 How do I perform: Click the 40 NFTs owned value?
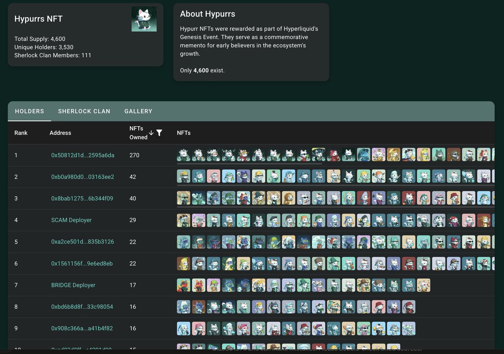[x=133, y=198]
